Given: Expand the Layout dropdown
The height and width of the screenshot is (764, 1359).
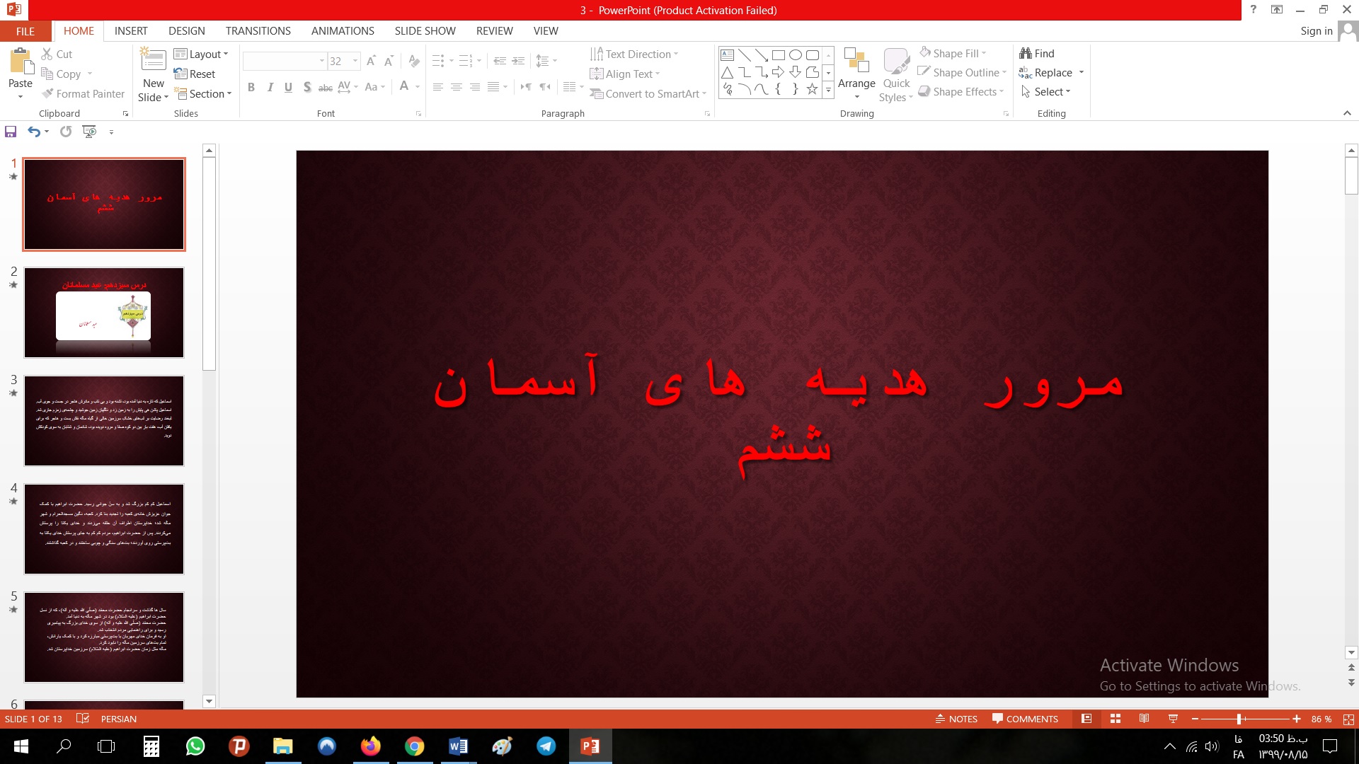Looking at the screenshot, I should [201, 54].
